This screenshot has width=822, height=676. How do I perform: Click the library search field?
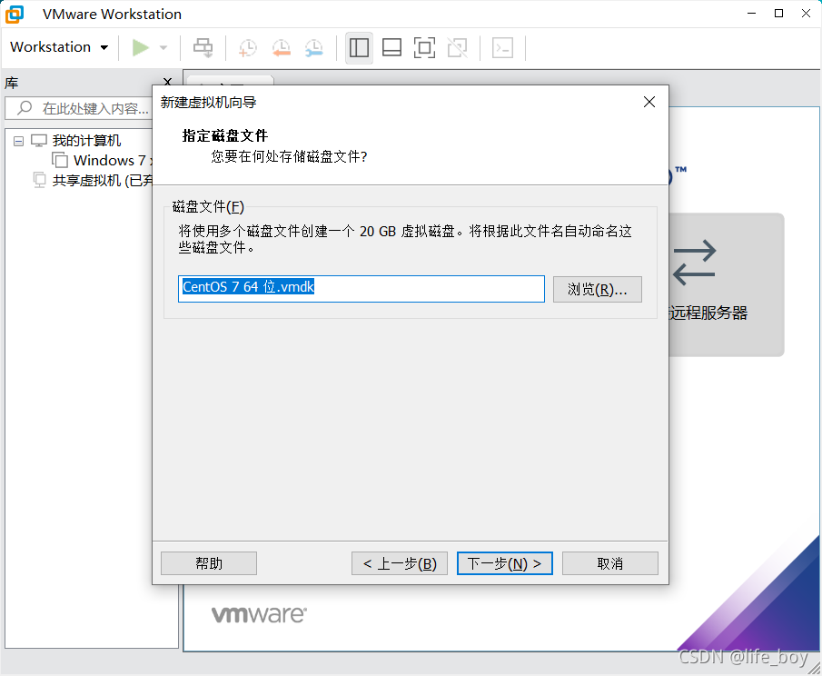79,108
